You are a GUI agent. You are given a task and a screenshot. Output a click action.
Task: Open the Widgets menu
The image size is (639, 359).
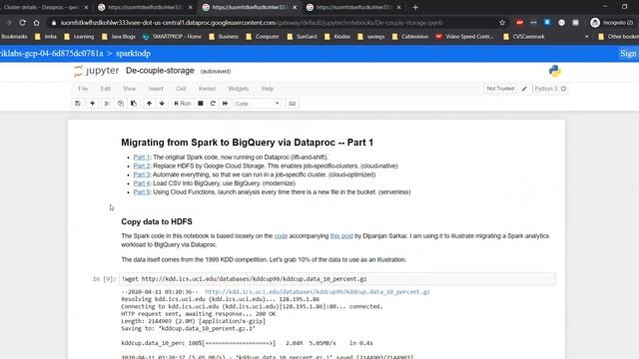(239, 89)
